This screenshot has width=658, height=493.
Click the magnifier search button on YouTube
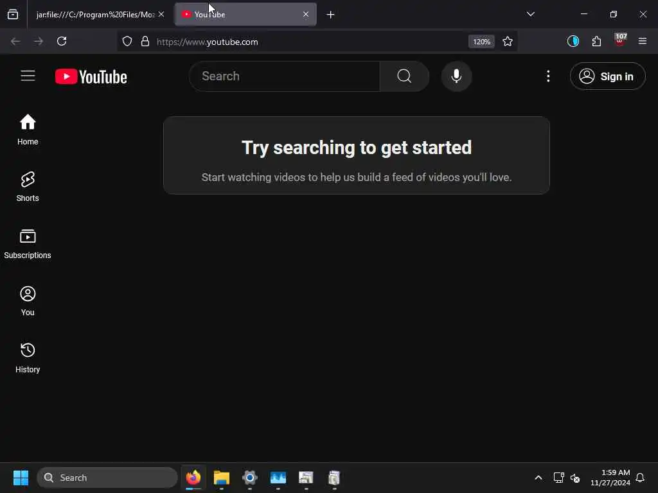click(404, 76)
